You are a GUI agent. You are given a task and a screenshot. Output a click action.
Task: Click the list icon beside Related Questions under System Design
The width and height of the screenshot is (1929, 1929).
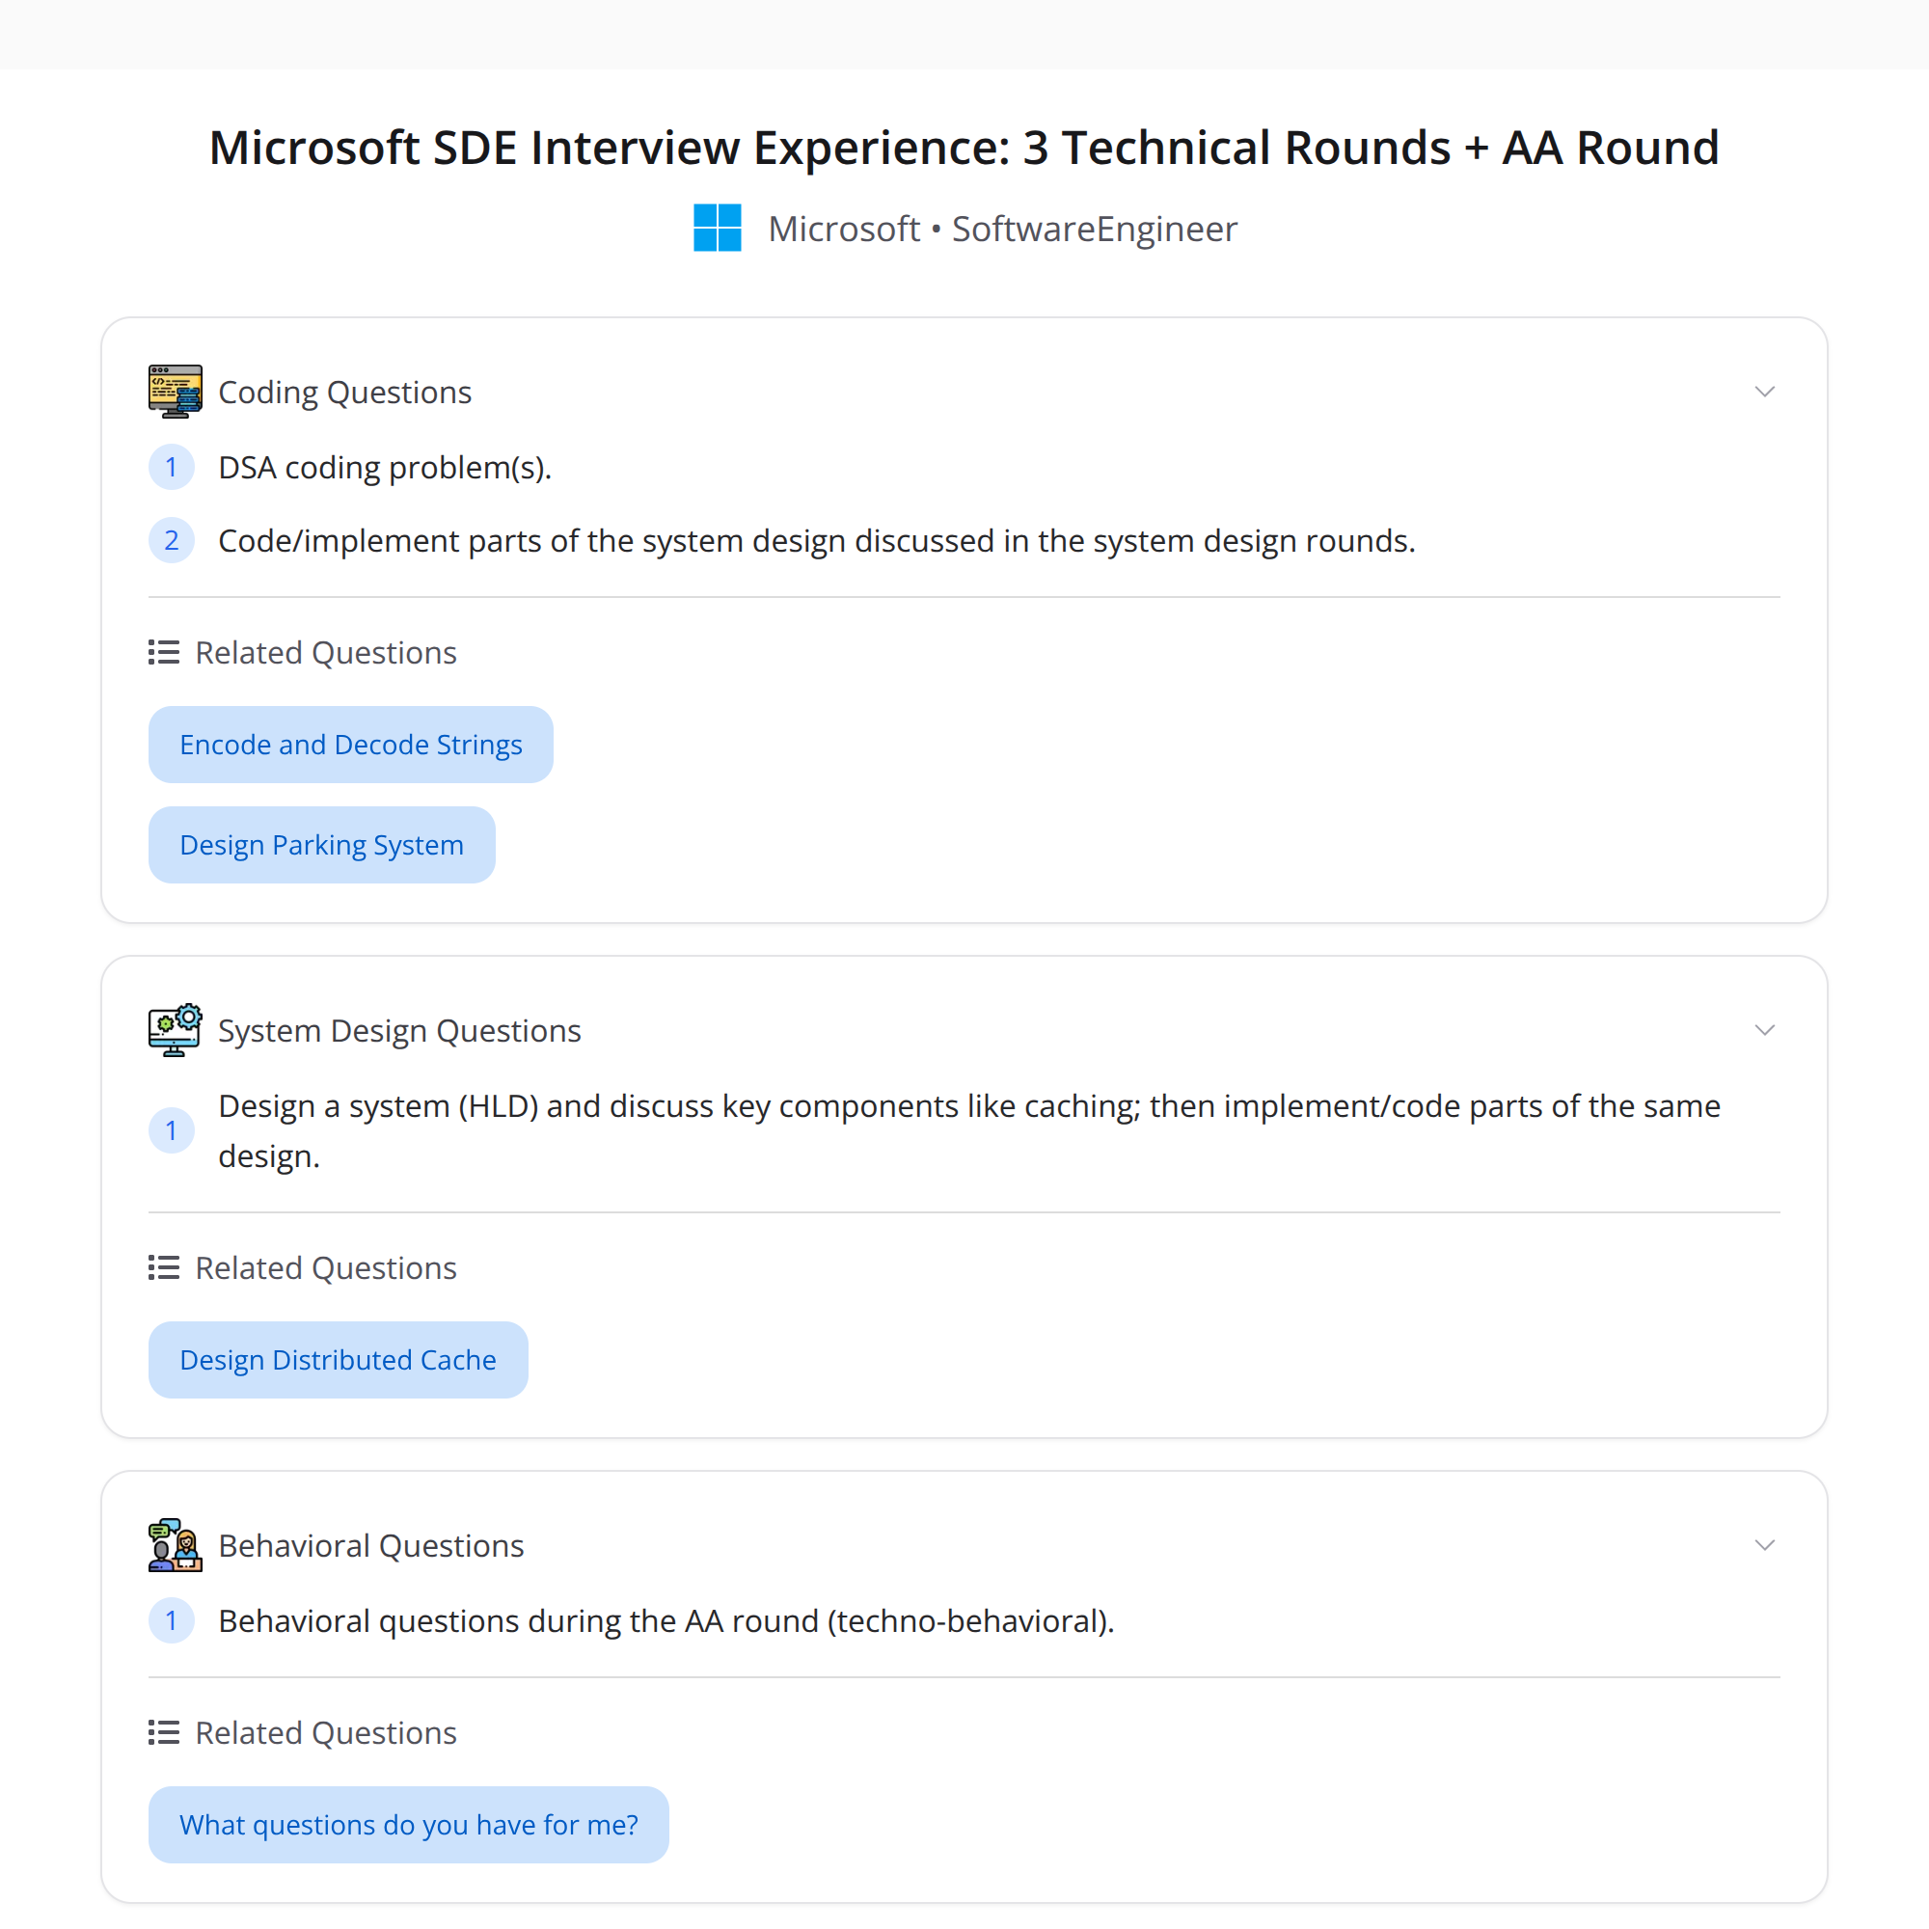[164, 1267]
